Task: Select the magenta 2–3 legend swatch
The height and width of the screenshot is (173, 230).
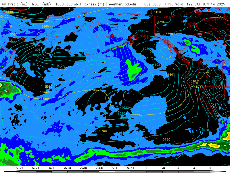Action: pos(186,172)
